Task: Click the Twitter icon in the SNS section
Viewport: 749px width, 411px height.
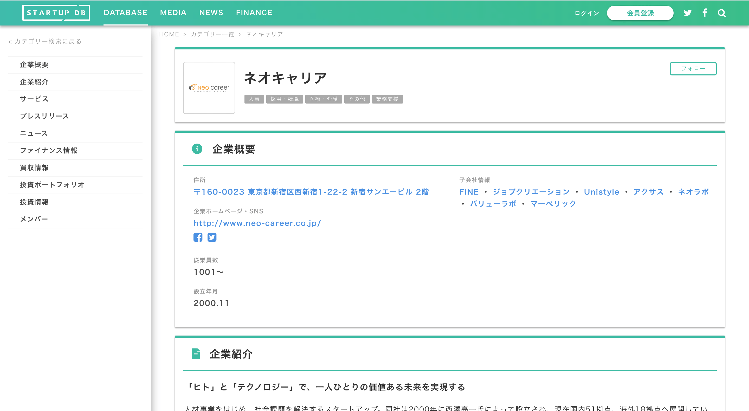Action: point(212,237)
